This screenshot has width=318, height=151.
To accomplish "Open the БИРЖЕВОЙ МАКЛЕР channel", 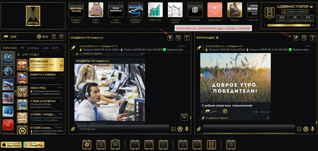I will coord(135,10).
